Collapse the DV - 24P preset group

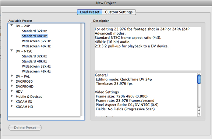(12, 25)
